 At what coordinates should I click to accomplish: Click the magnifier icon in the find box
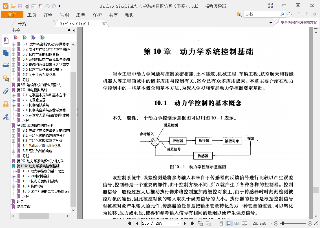click(282, 14)
